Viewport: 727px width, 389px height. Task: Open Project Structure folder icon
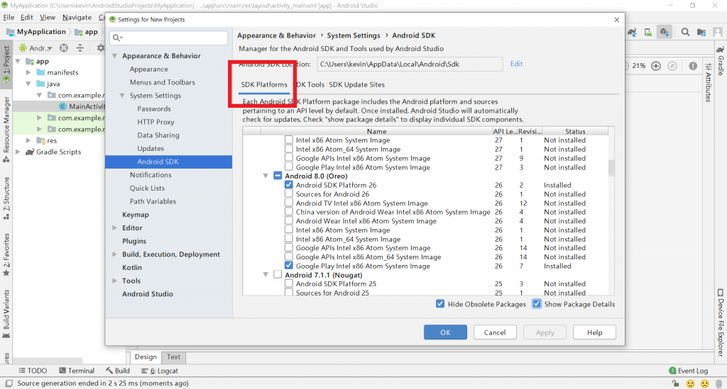coord(701,32)
